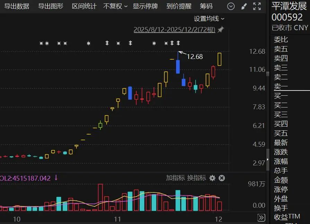The height and width of the screenshot is (224, 310).
Task: Select the paintbrush drawing tool icon
Action: tap(244, 6)
